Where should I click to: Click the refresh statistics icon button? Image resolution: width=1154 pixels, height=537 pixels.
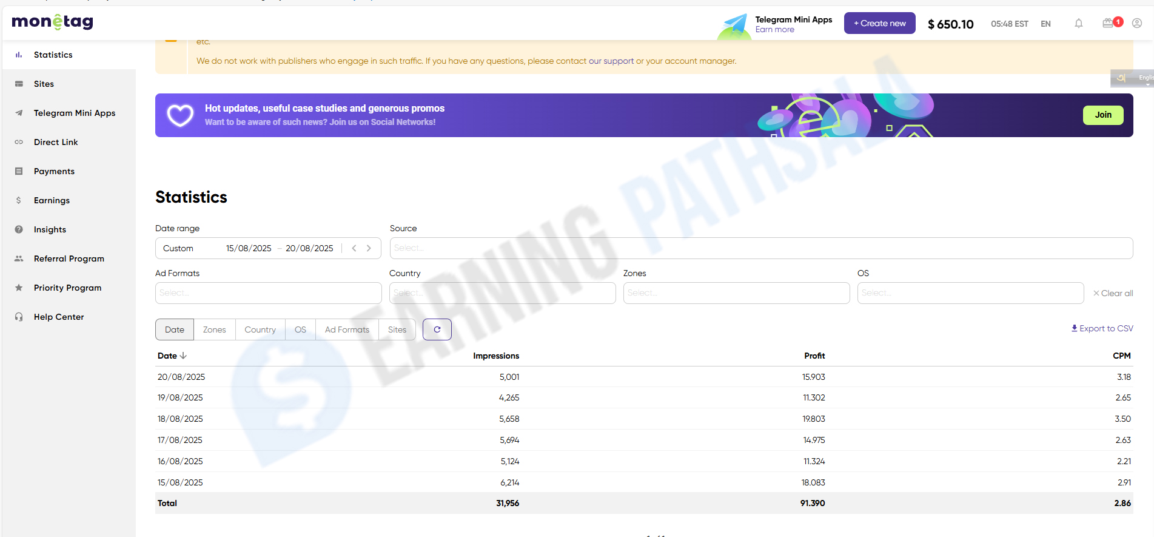click(437, 329)
